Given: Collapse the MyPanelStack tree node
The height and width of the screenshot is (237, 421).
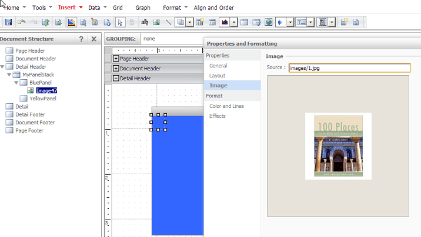Looking at the screenshot, I should (x=10, y=75).
